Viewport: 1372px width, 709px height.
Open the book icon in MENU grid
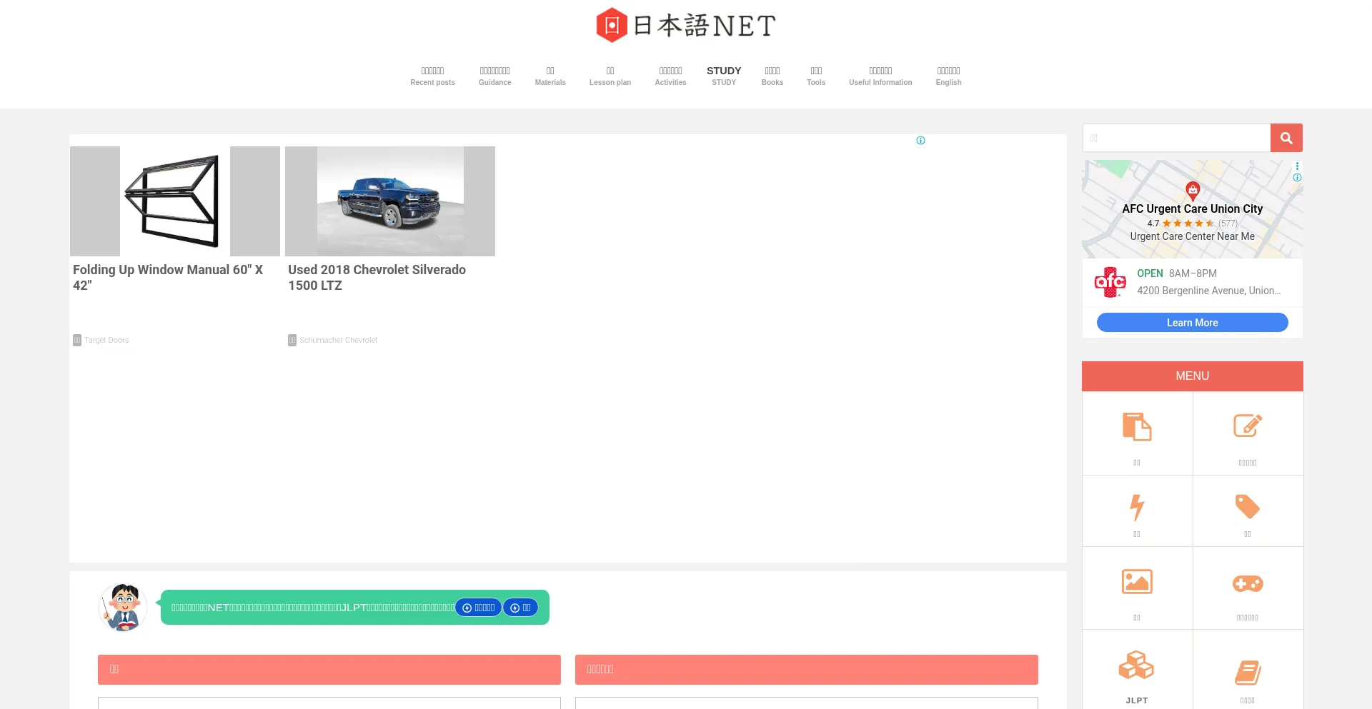[1247, 672]
